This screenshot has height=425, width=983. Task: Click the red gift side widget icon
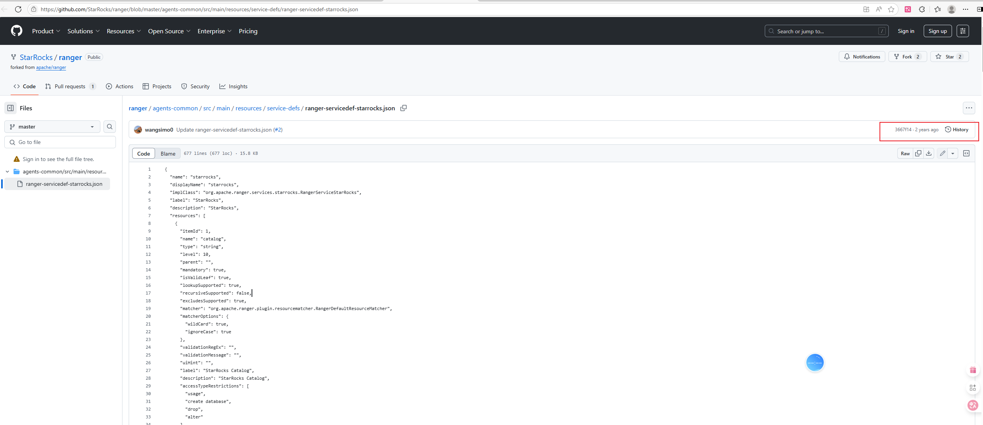point(973,370)
